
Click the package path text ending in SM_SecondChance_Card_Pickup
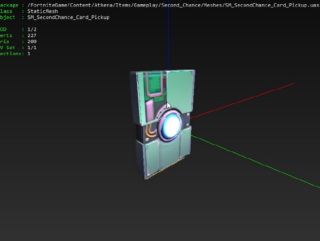[x=174, y=5]
